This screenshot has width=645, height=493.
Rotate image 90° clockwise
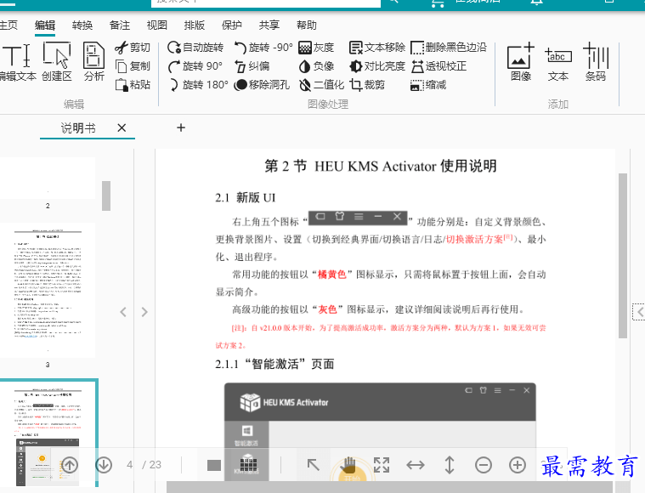click(x=195, y=65)
